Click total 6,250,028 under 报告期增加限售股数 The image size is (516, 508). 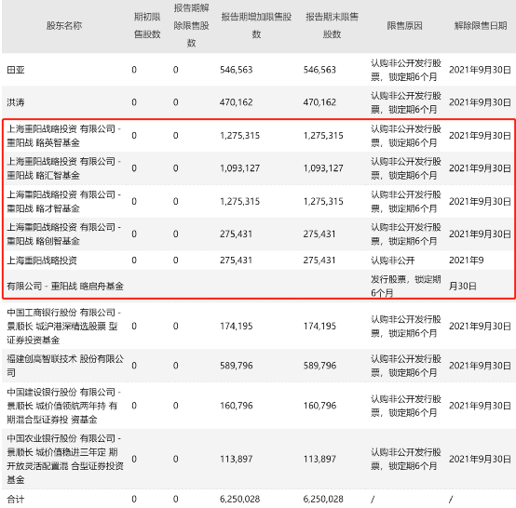[x=240, y=499]
